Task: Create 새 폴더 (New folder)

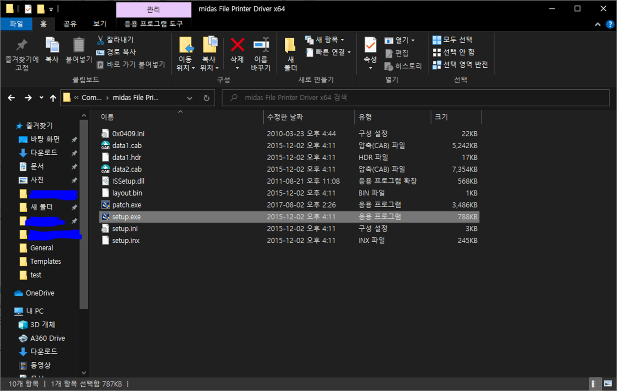Action: tap(290, 54)
